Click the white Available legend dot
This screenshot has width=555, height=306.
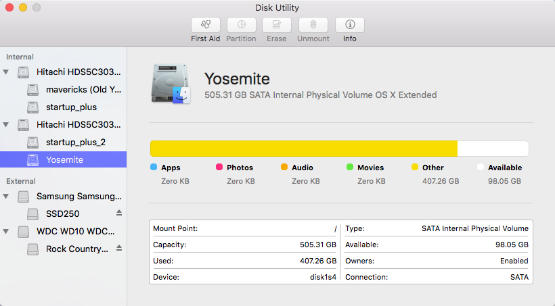(481, 167)
